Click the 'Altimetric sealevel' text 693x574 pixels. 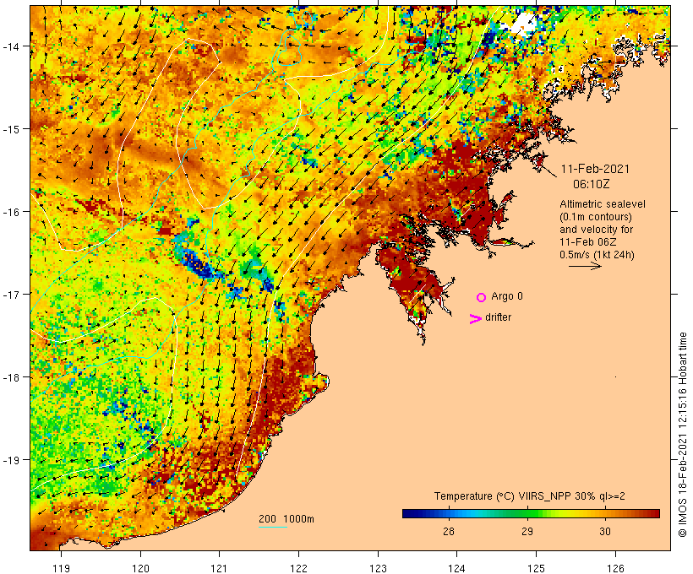[603, 204]
